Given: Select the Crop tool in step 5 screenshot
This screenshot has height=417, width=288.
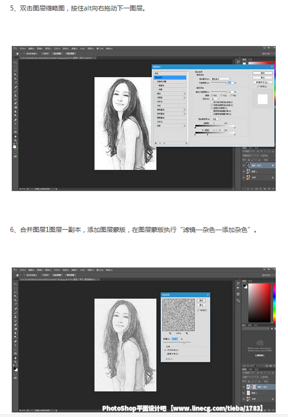Looking at the screenshot, I should click(x=16, y=79).
